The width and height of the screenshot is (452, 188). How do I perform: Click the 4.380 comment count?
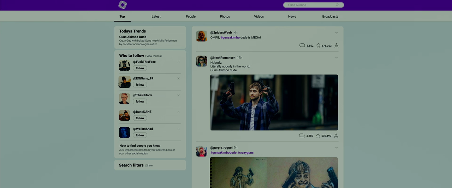point(310,136)
